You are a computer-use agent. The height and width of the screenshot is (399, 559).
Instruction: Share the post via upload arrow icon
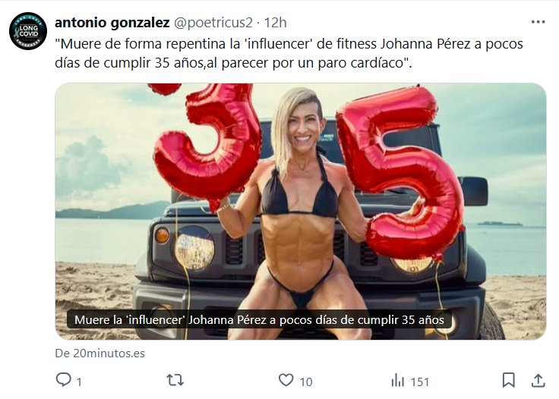point(538,380)
